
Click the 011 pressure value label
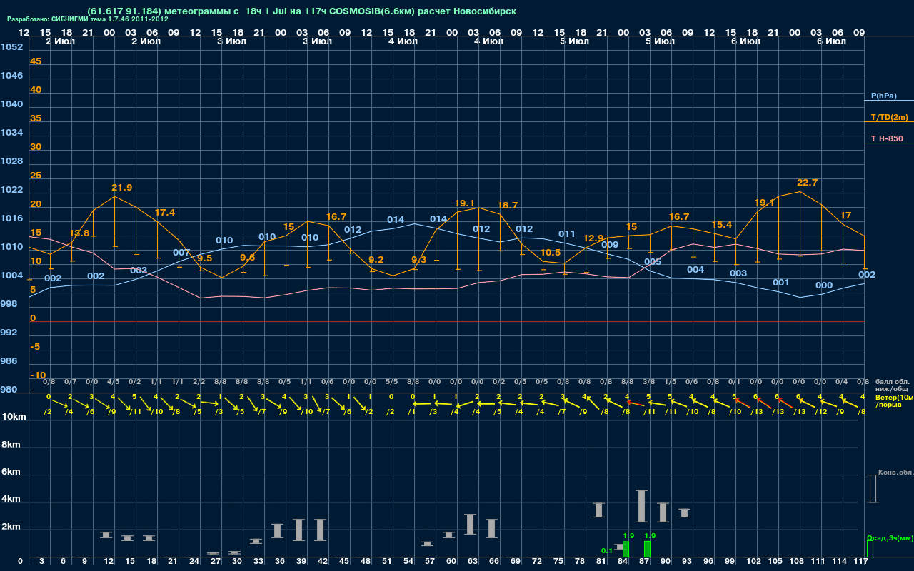tap(567, 234)
